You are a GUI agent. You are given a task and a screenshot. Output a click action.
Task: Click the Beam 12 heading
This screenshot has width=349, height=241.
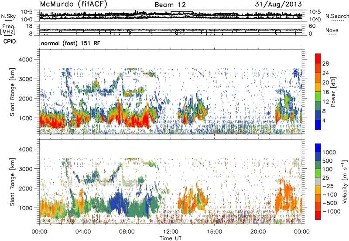coord(170,5)
